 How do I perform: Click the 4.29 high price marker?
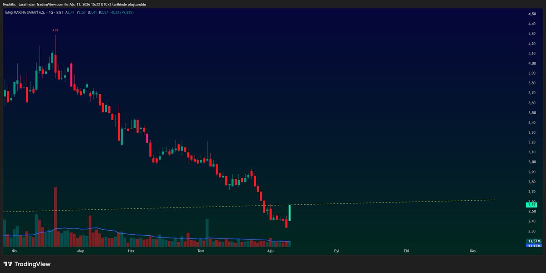tap(55, 30)
